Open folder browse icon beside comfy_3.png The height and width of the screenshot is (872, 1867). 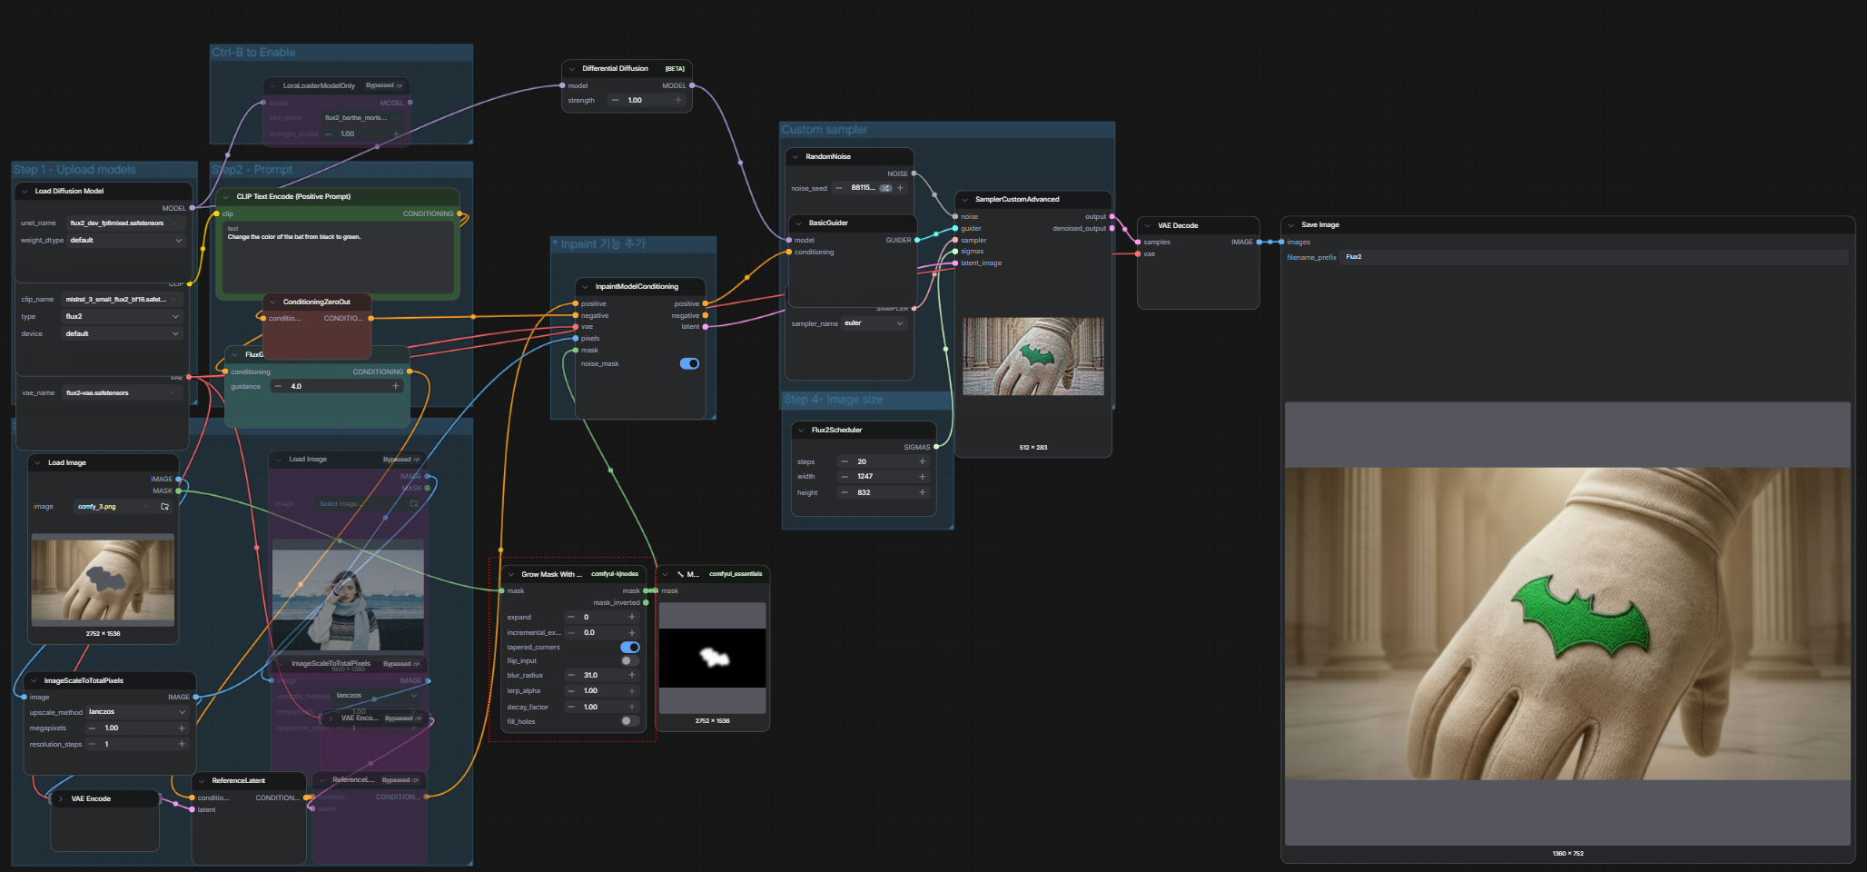pyautogui.click(x=164, y=507)
